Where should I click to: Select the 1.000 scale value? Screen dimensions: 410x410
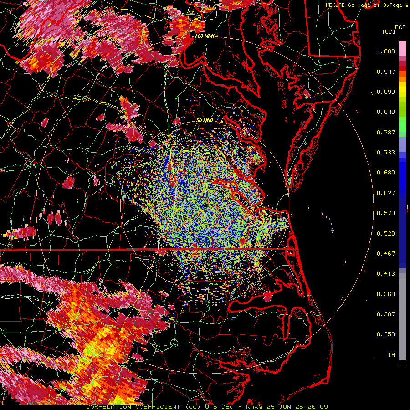[386, 51]
